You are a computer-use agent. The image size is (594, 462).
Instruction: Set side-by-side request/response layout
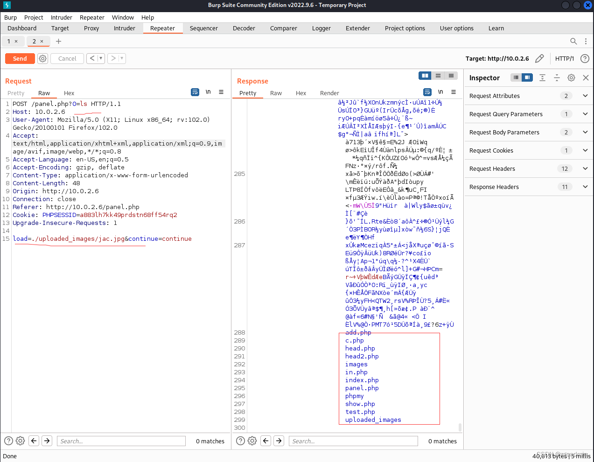tap(425, 76)
